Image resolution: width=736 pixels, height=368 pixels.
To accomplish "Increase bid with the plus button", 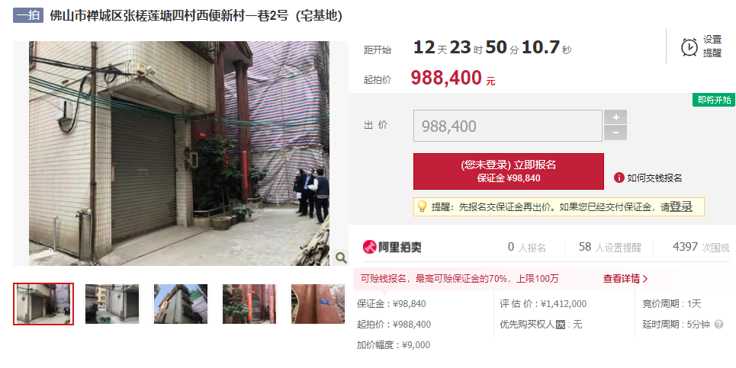I will (x=615, y=117).
